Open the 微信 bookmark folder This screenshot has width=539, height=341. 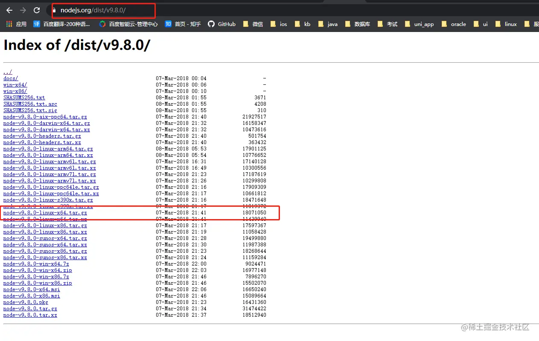click(x=253, y=24)
